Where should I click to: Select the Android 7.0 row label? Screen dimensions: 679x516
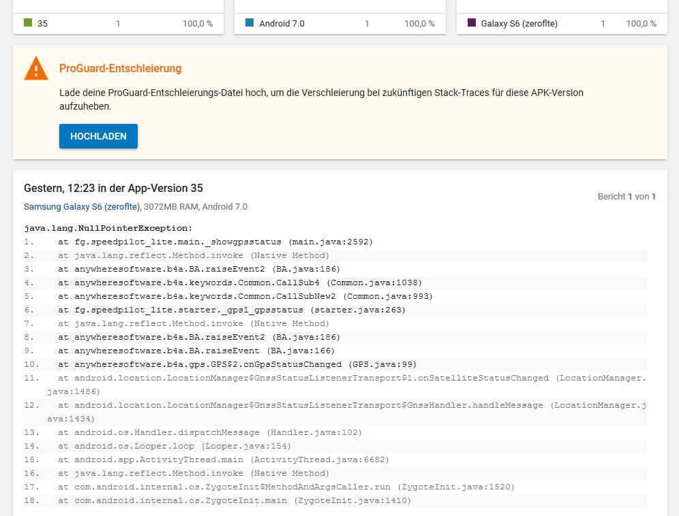point(282,23)
